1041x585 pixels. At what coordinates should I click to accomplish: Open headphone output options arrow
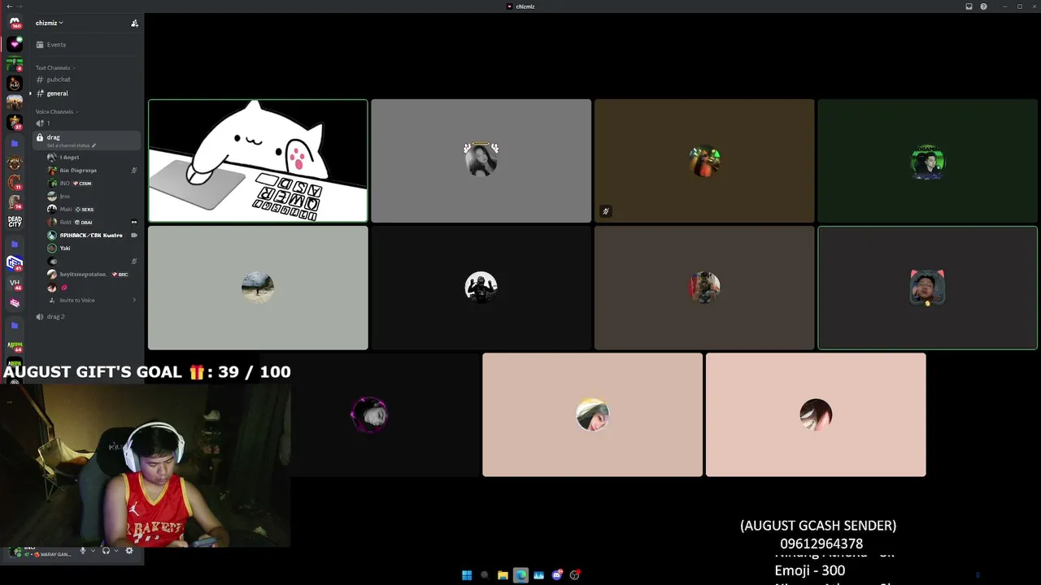tap(116, 551)
